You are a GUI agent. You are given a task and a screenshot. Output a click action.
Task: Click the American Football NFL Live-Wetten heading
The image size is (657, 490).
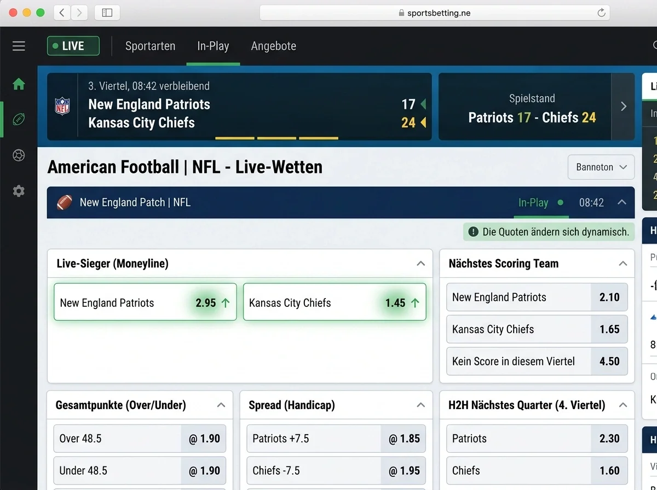click(x=185, y=167)
